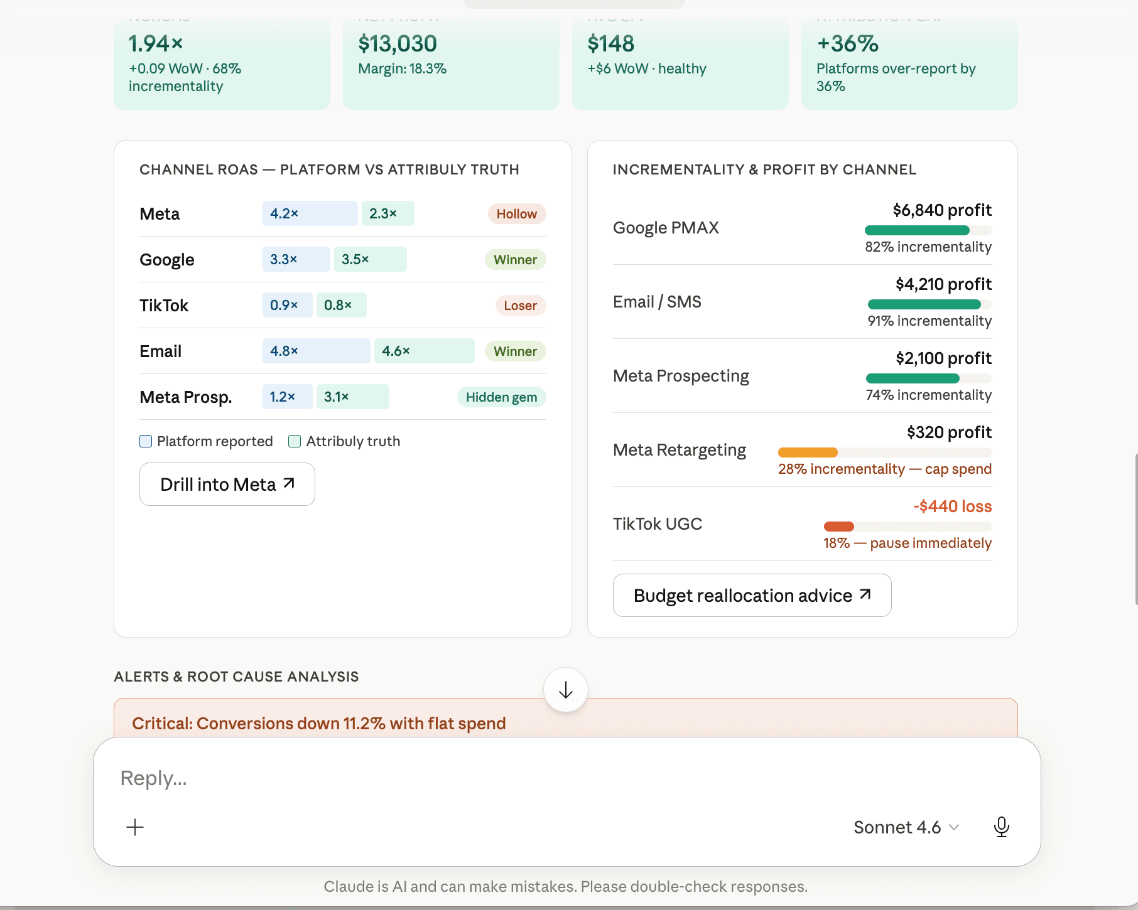Click the 'Loser' badge on the TikTok row
The image size is (1138, 910).
520,306
